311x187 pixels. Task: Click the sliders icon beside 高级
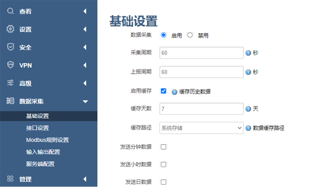point(10,83)
